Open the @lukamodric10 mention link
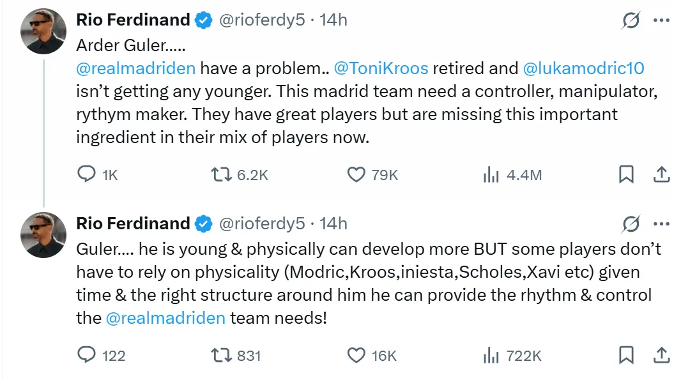 click(x=583, y=68)
